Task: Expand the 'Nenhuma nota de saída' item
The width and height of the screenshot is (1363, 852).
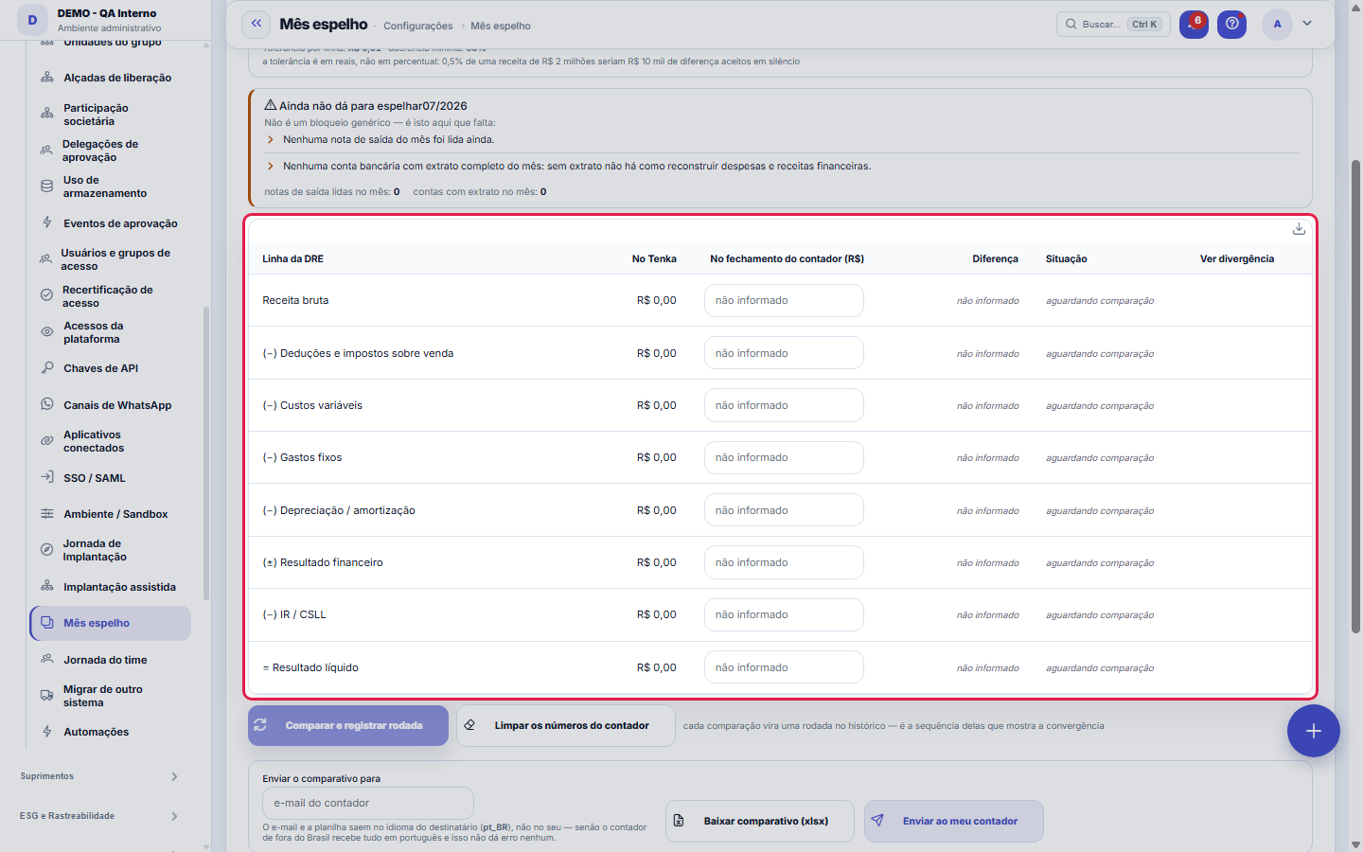Action: click(271, 139)
